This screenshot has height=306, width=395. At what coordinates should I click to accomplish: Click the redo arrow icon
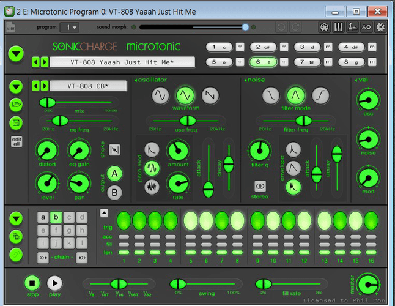pyautogui.click(x=295, y=27)
